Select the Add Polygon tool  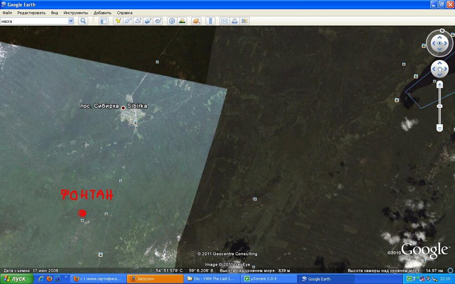tap(128, 21)
